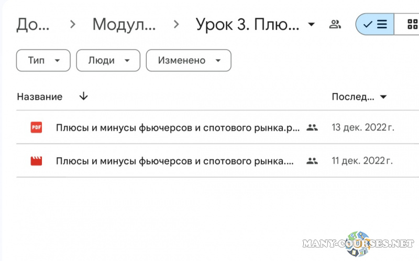Reverse sort direction using arrow next to Название
419x261 pixels.
coord(83,97)
